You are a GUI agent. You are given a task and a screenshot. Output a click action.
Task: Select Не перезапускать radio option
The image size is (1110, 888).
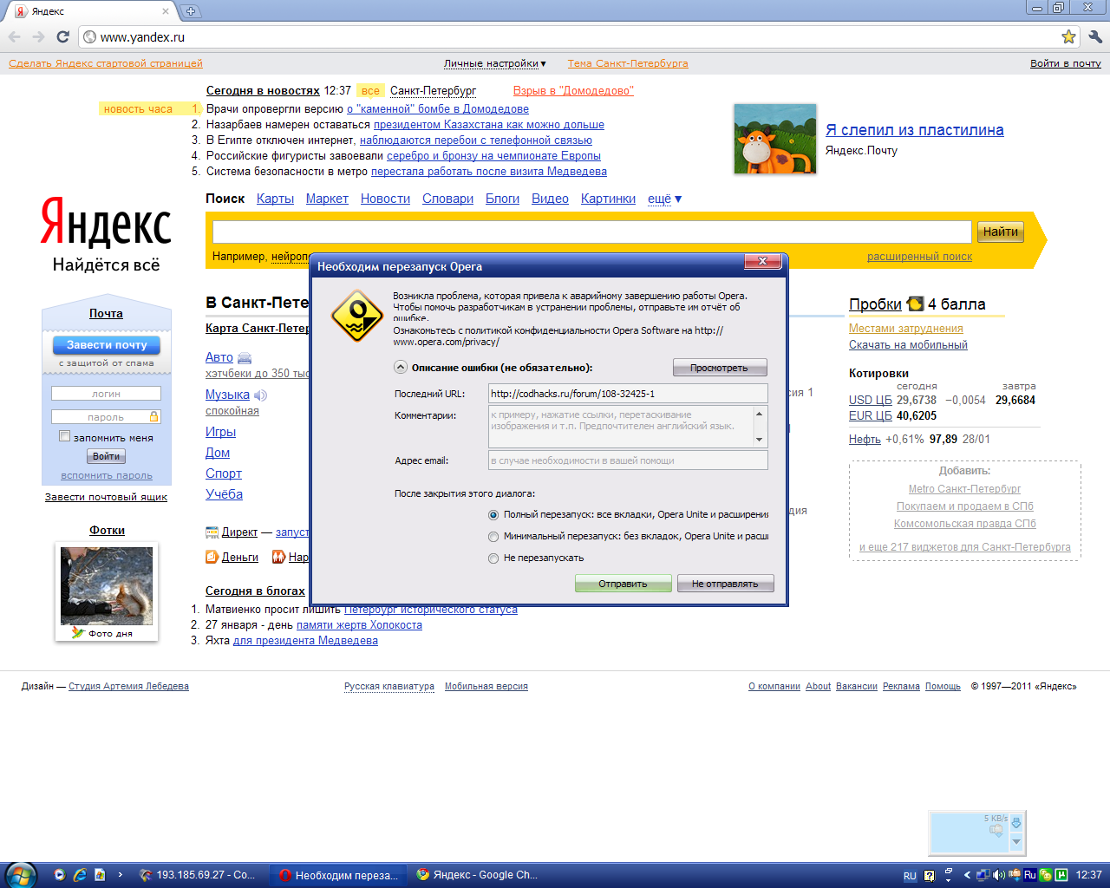click(x=493, y=558)
